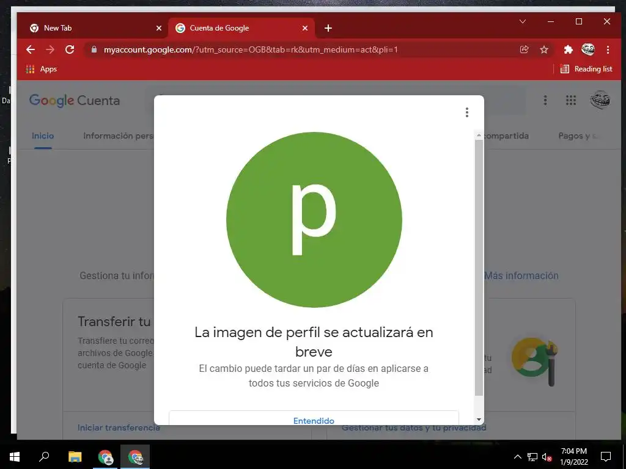Open network status tray icon

(532, 457)
